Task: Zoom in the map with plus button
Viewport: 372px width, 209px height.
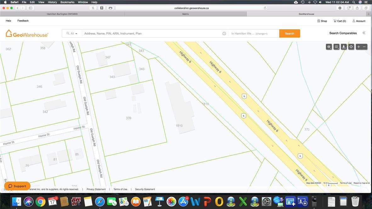Action: click(358, 47)
